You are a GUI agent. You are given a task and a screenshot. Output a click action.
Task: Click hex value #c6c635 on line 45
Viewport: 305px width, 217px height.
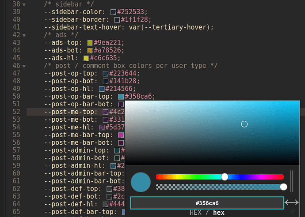click(x=103, y=58)
